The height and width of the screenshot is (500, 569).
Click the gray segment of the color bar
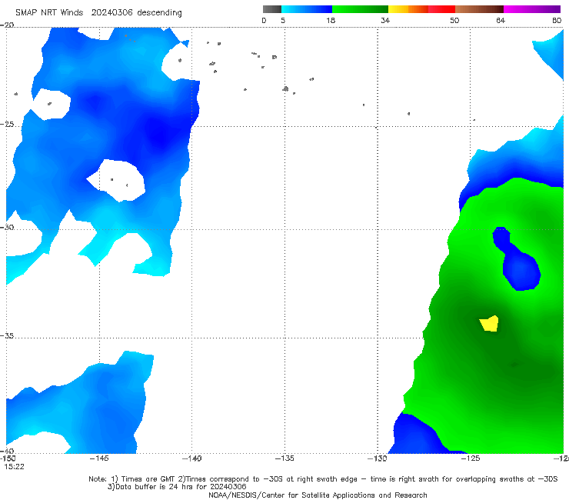click(272, 9)
